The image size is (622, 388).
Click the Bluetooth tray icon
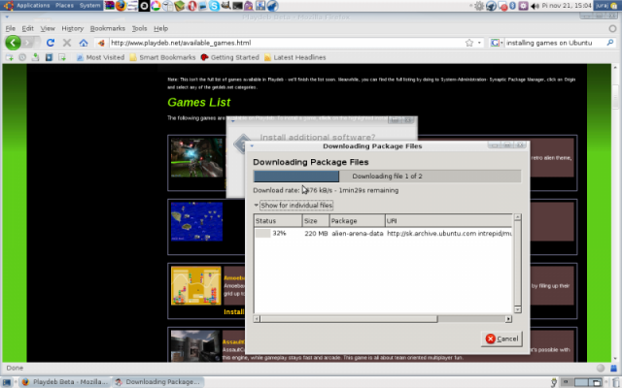[512, 6]
